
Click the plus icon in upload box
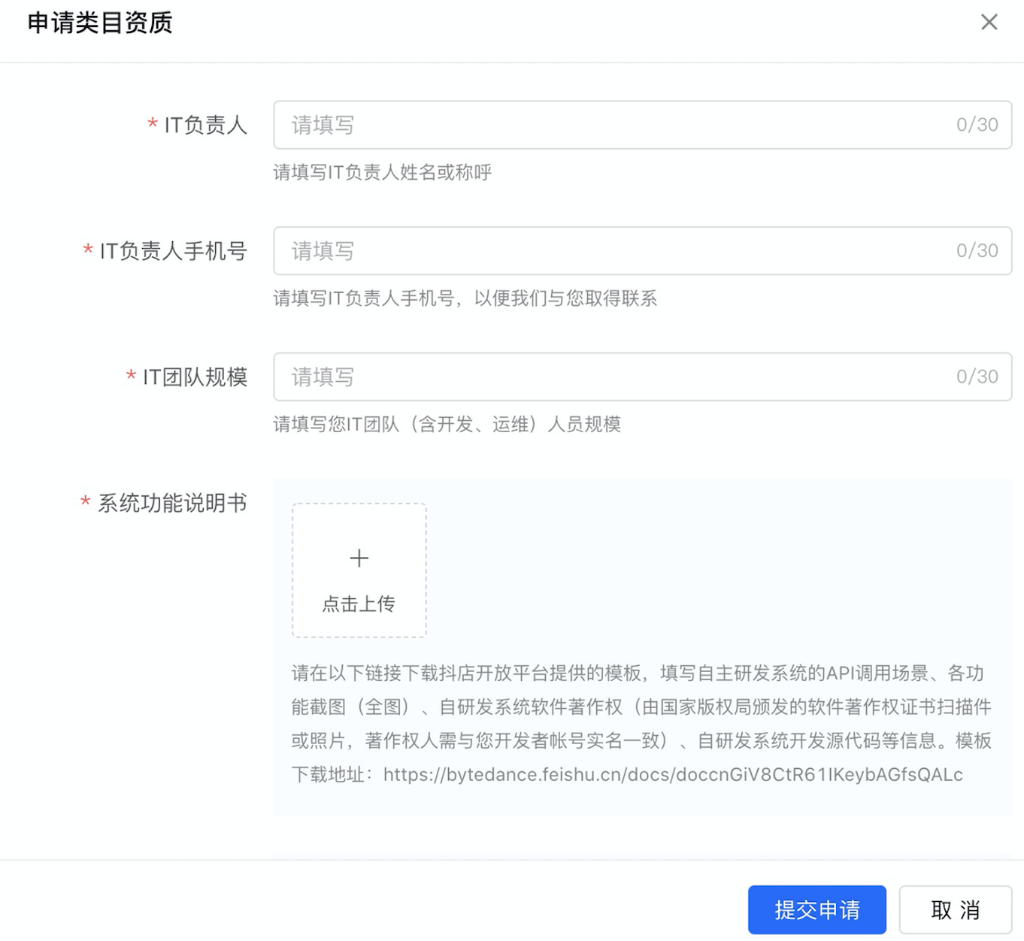(359, 558)
